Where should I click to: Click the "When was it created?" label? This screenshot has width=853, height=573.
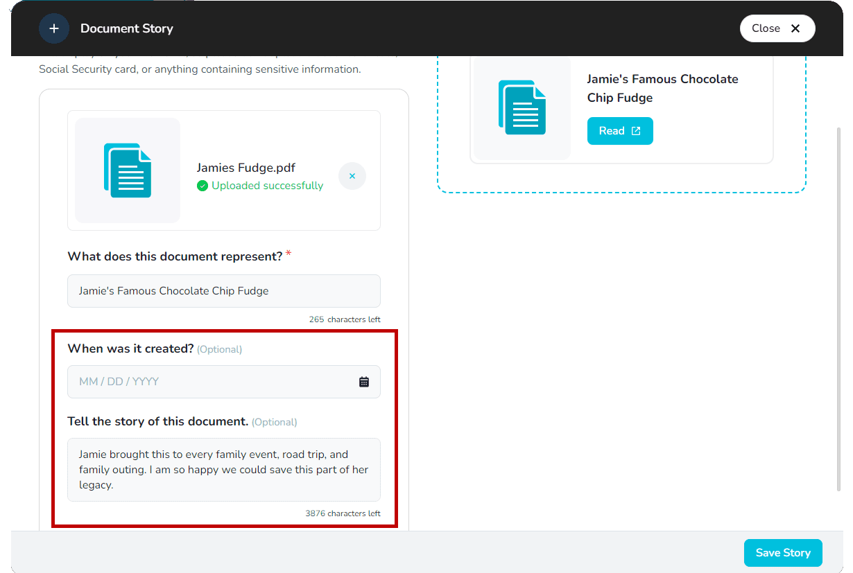click(x=130, y=349)
